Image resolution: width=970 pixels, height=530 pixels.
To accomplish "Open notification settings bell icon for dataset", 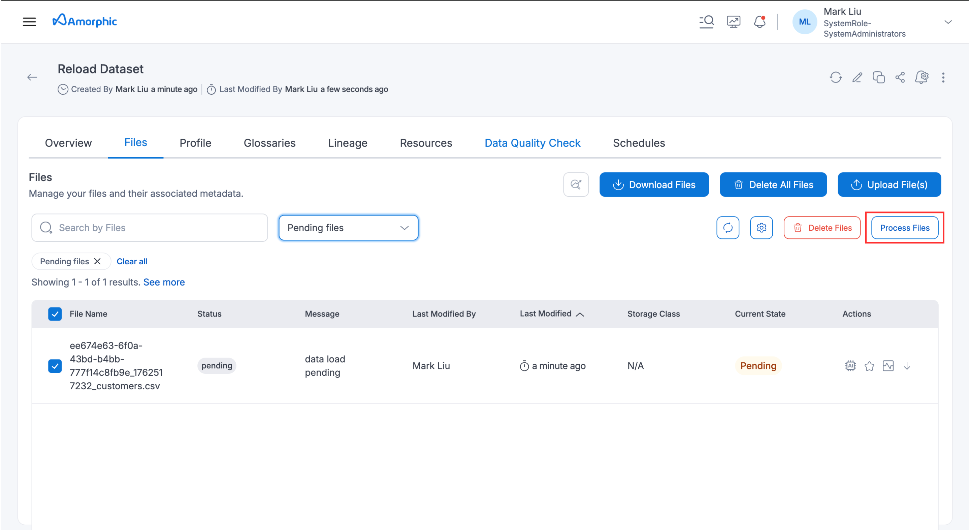I will 922,77.
